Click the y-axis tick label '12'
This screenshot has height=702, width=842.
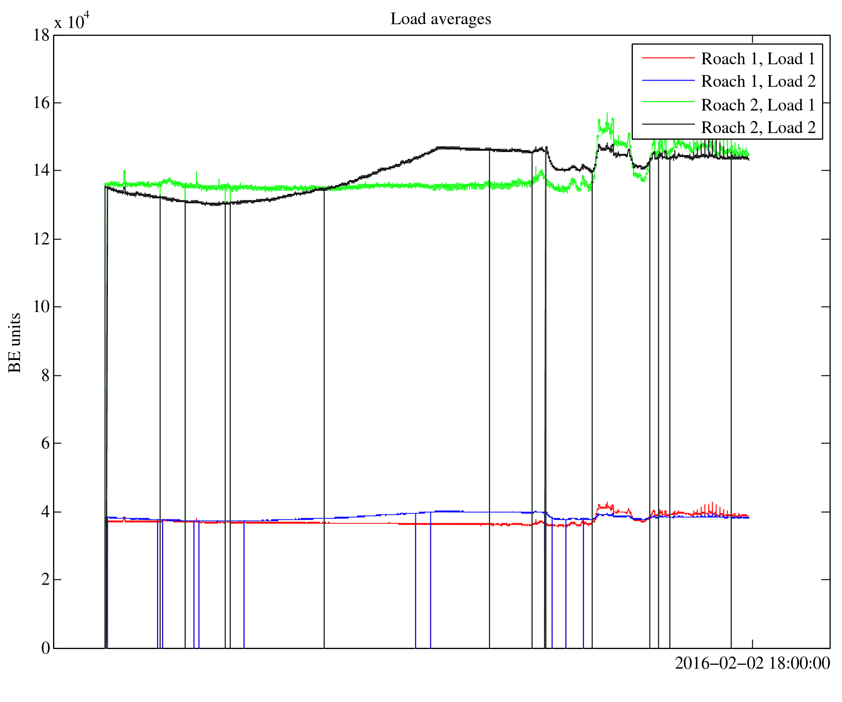coord(41,239)
